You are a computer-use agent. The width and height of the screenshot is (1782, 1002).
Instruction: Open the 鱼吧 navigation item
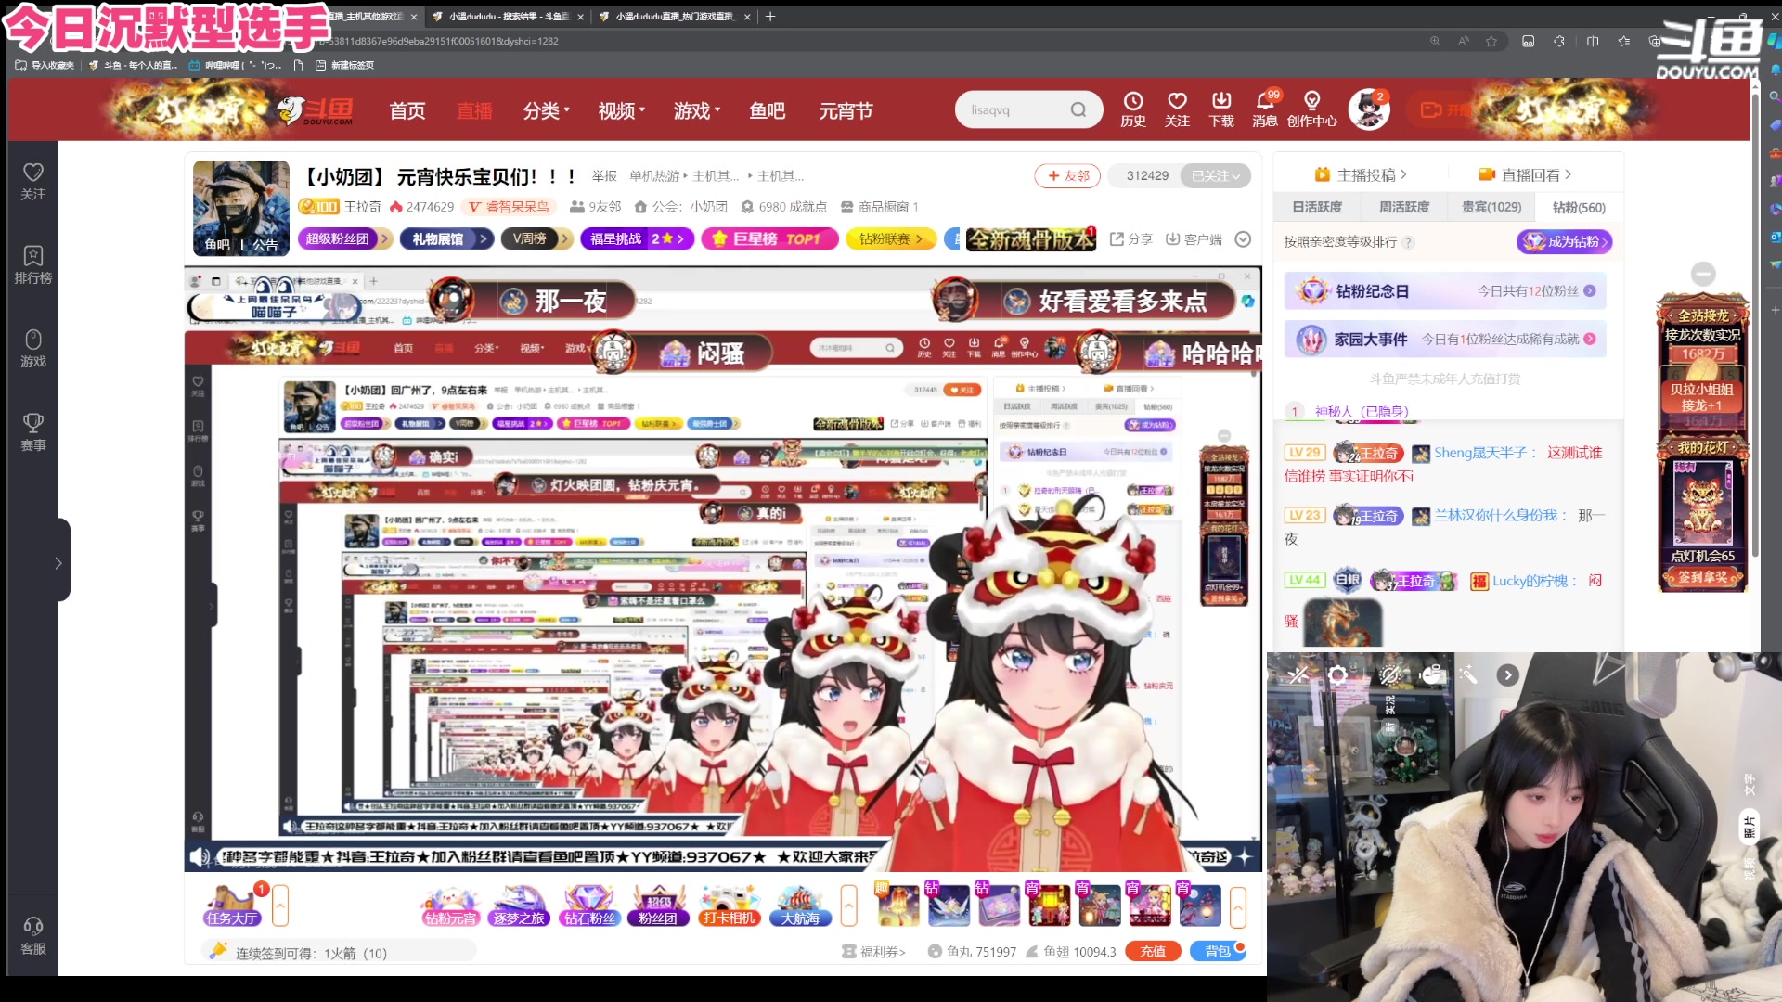tap(768, 110)
